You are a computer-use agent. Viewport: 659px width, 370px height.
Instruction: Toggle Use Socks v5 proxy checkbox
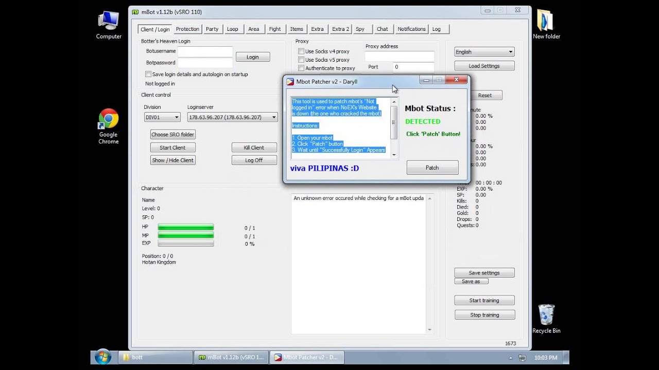pos(301,60)
